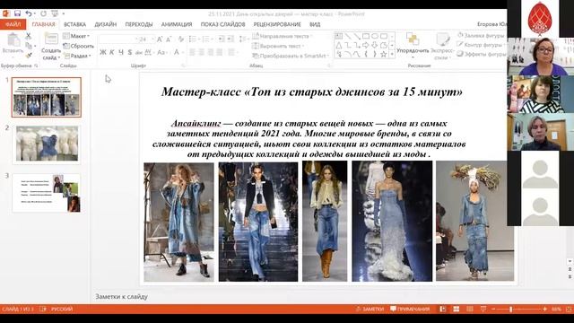
Task: Toggle bold with the Ж button
Action: coord(103,52)
